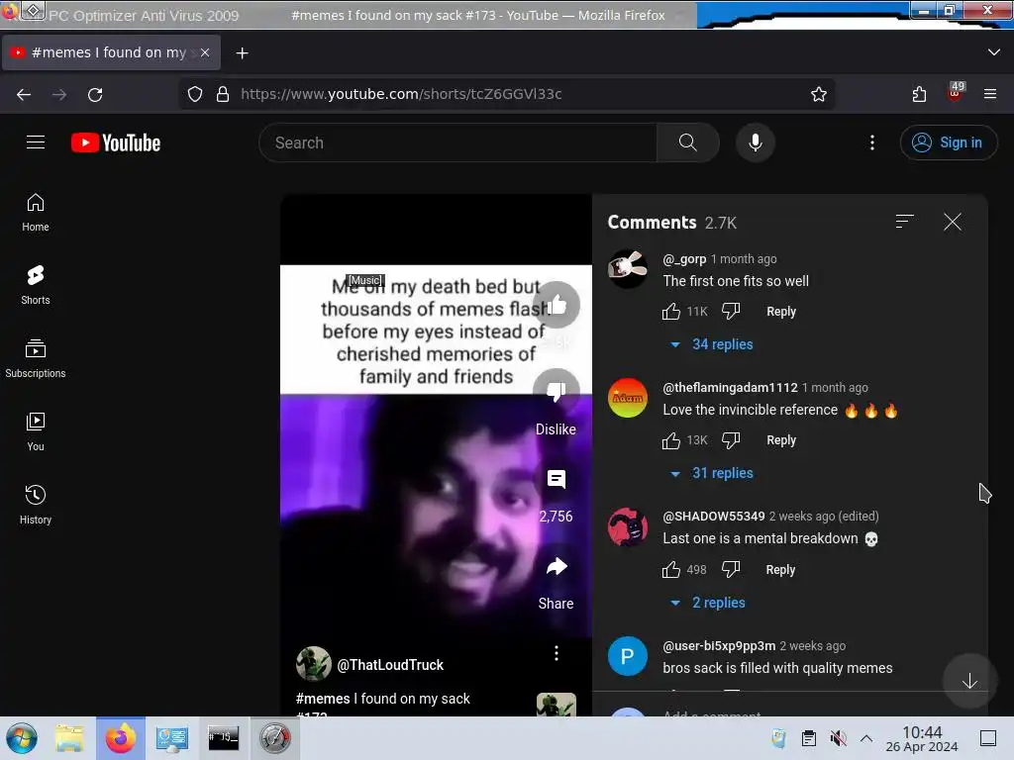This screenshot has width=1014, height=760.
Task: Click the Sign in button
Action: (x=948, y=142)
